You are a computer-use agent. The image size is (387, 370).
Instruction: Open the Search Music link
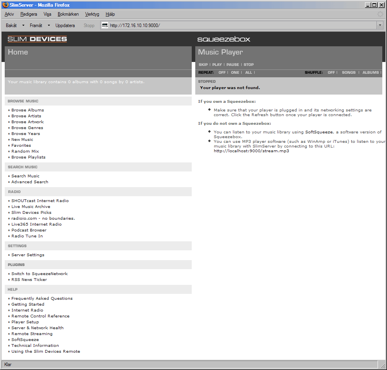click(26, 176)
